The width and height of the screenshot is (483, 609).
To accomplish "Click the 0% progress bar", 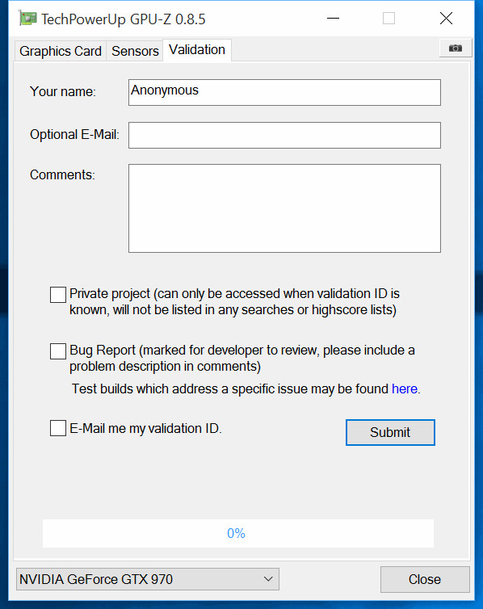I will pos(238,533).
